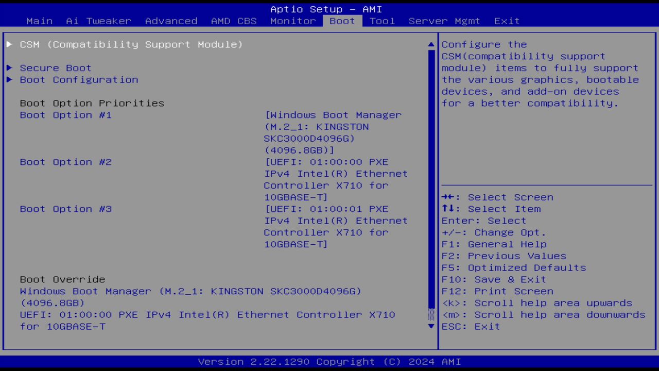Viewport: 659px width, 371px height.
Task: Click the ESC: Exit hint
Action: pos(471,326)
